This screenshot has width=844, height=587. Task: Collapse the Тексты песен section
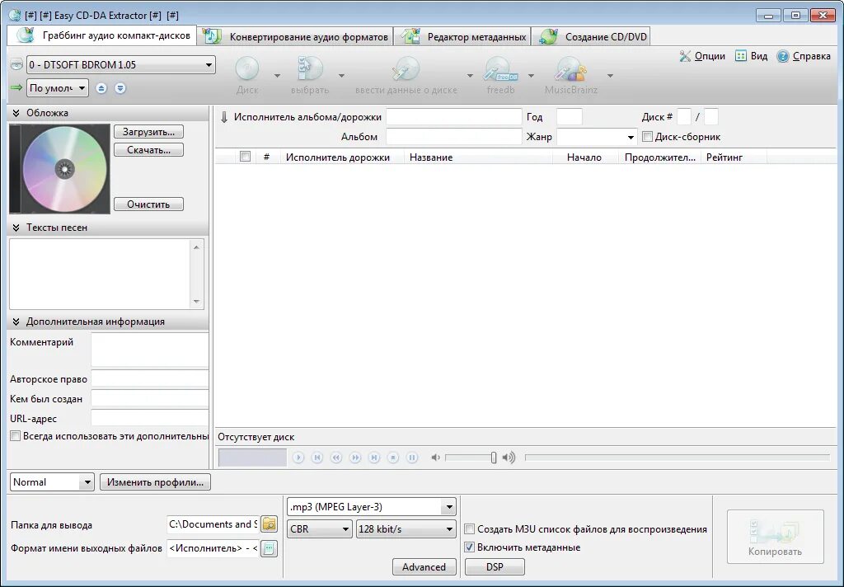coord(16,228)
